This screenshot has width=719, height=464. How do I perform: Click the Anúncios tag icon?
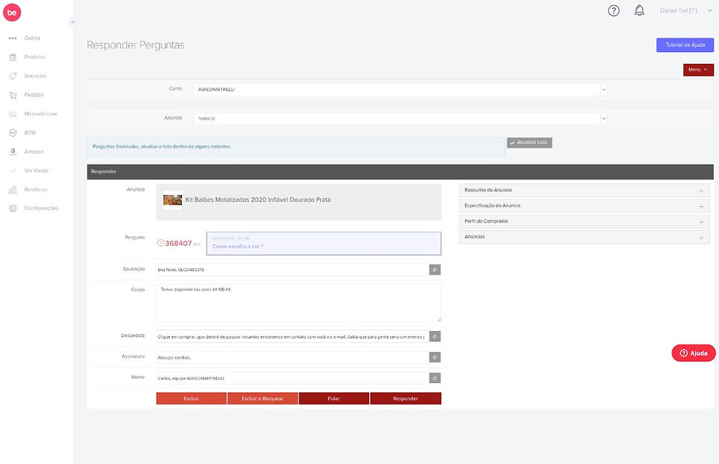13,76
